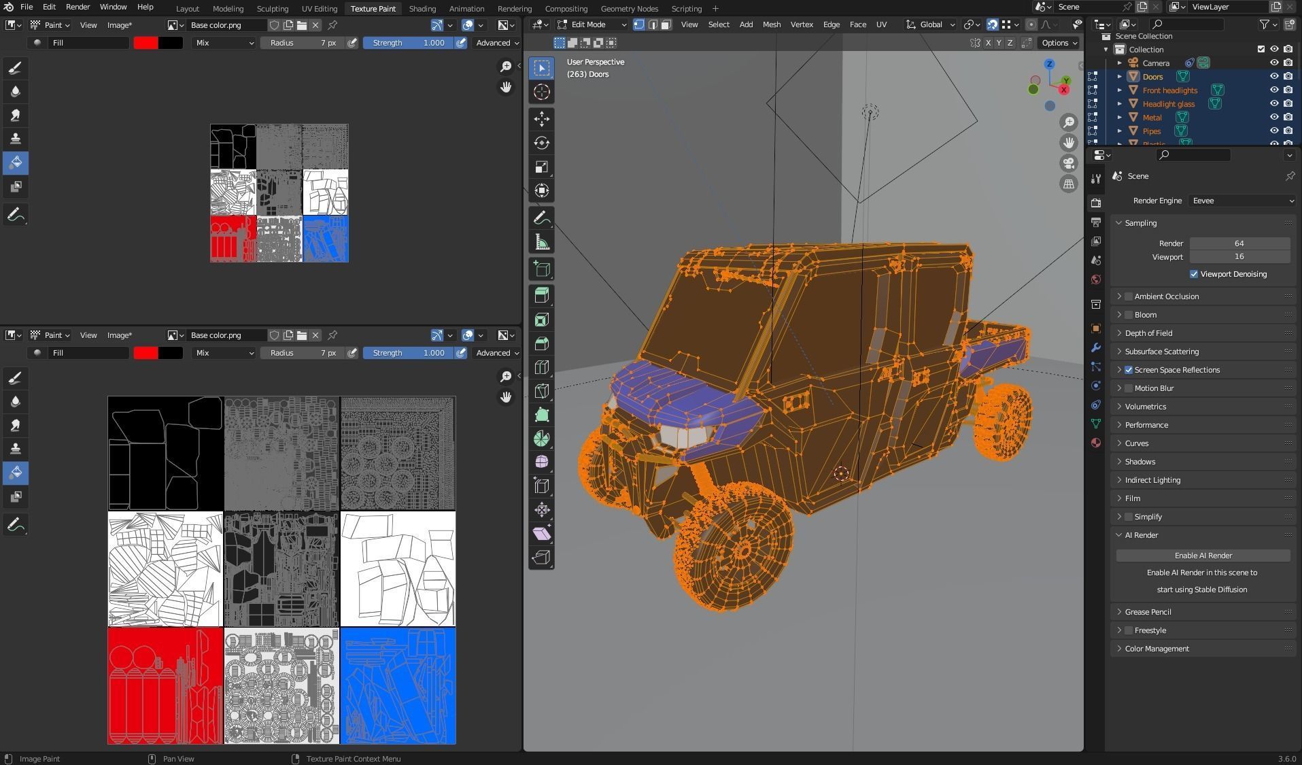
Task: Select the Move tool in 3D viewport
Action: (542, 119)
